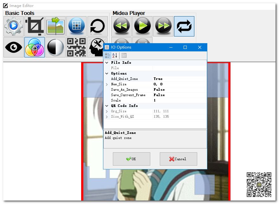
Task: Toggle the black eye view tool
Action: tap(14, 47)
